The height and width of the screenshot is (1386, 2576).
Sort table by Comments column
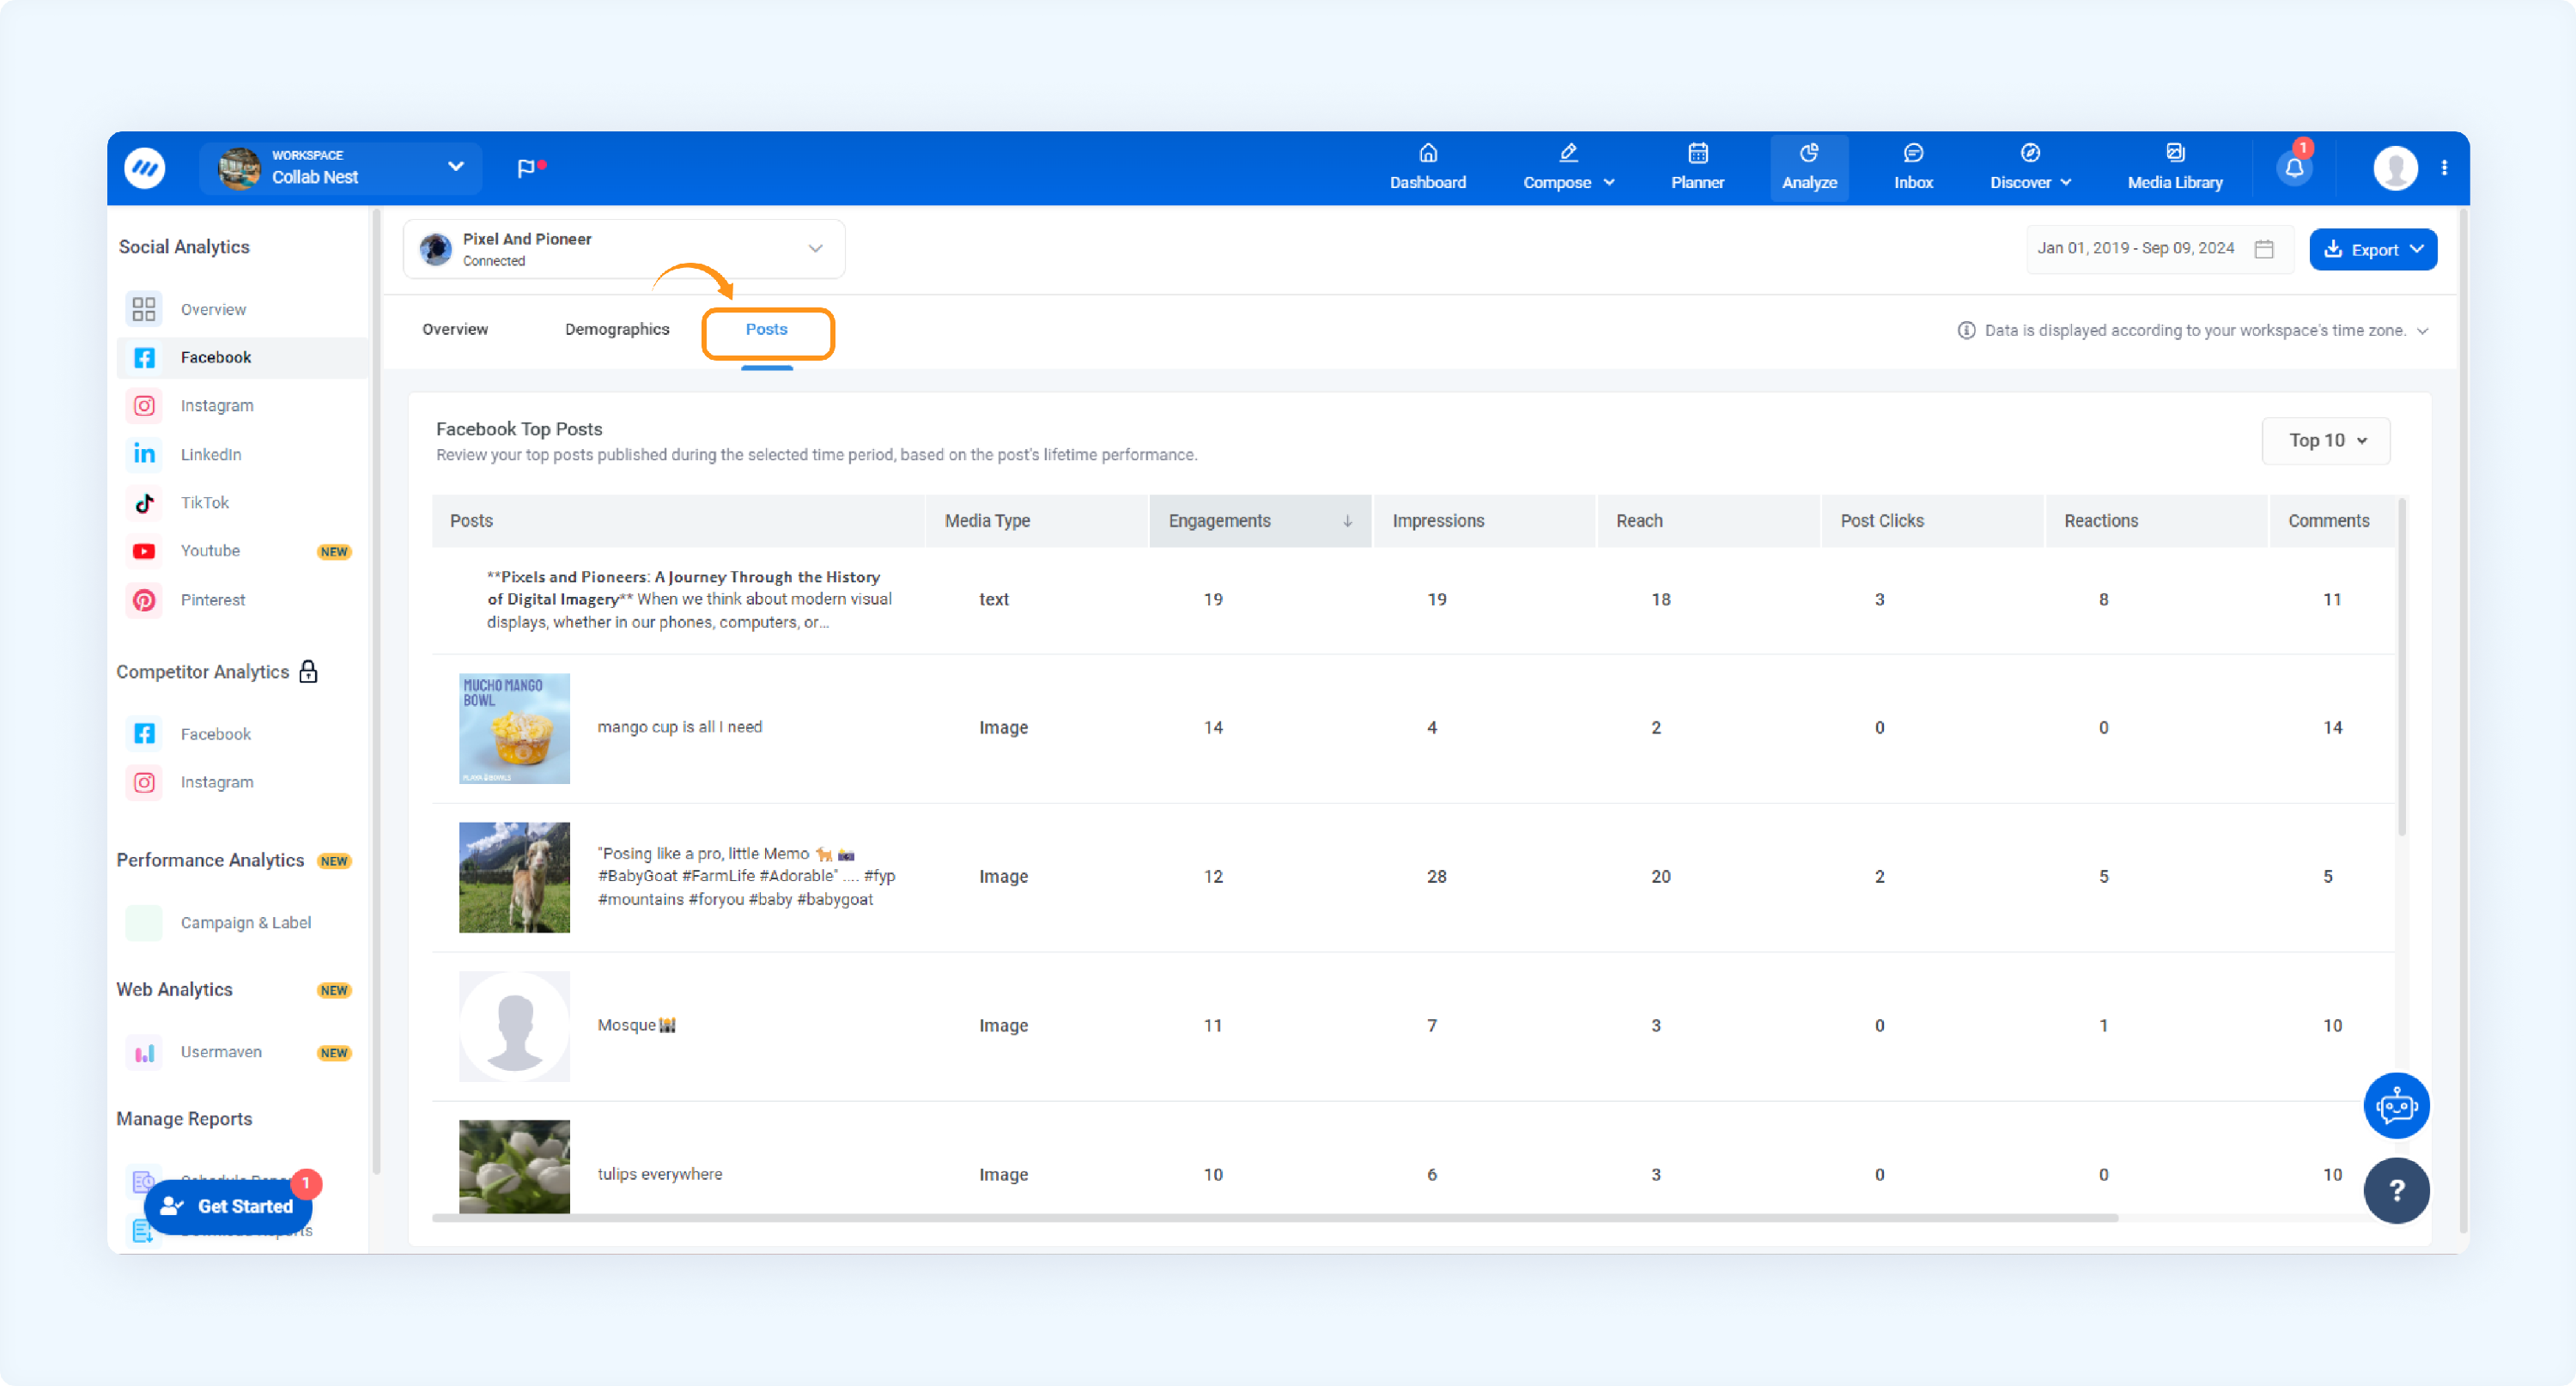pyautogui.click(x=2333, y=521)
